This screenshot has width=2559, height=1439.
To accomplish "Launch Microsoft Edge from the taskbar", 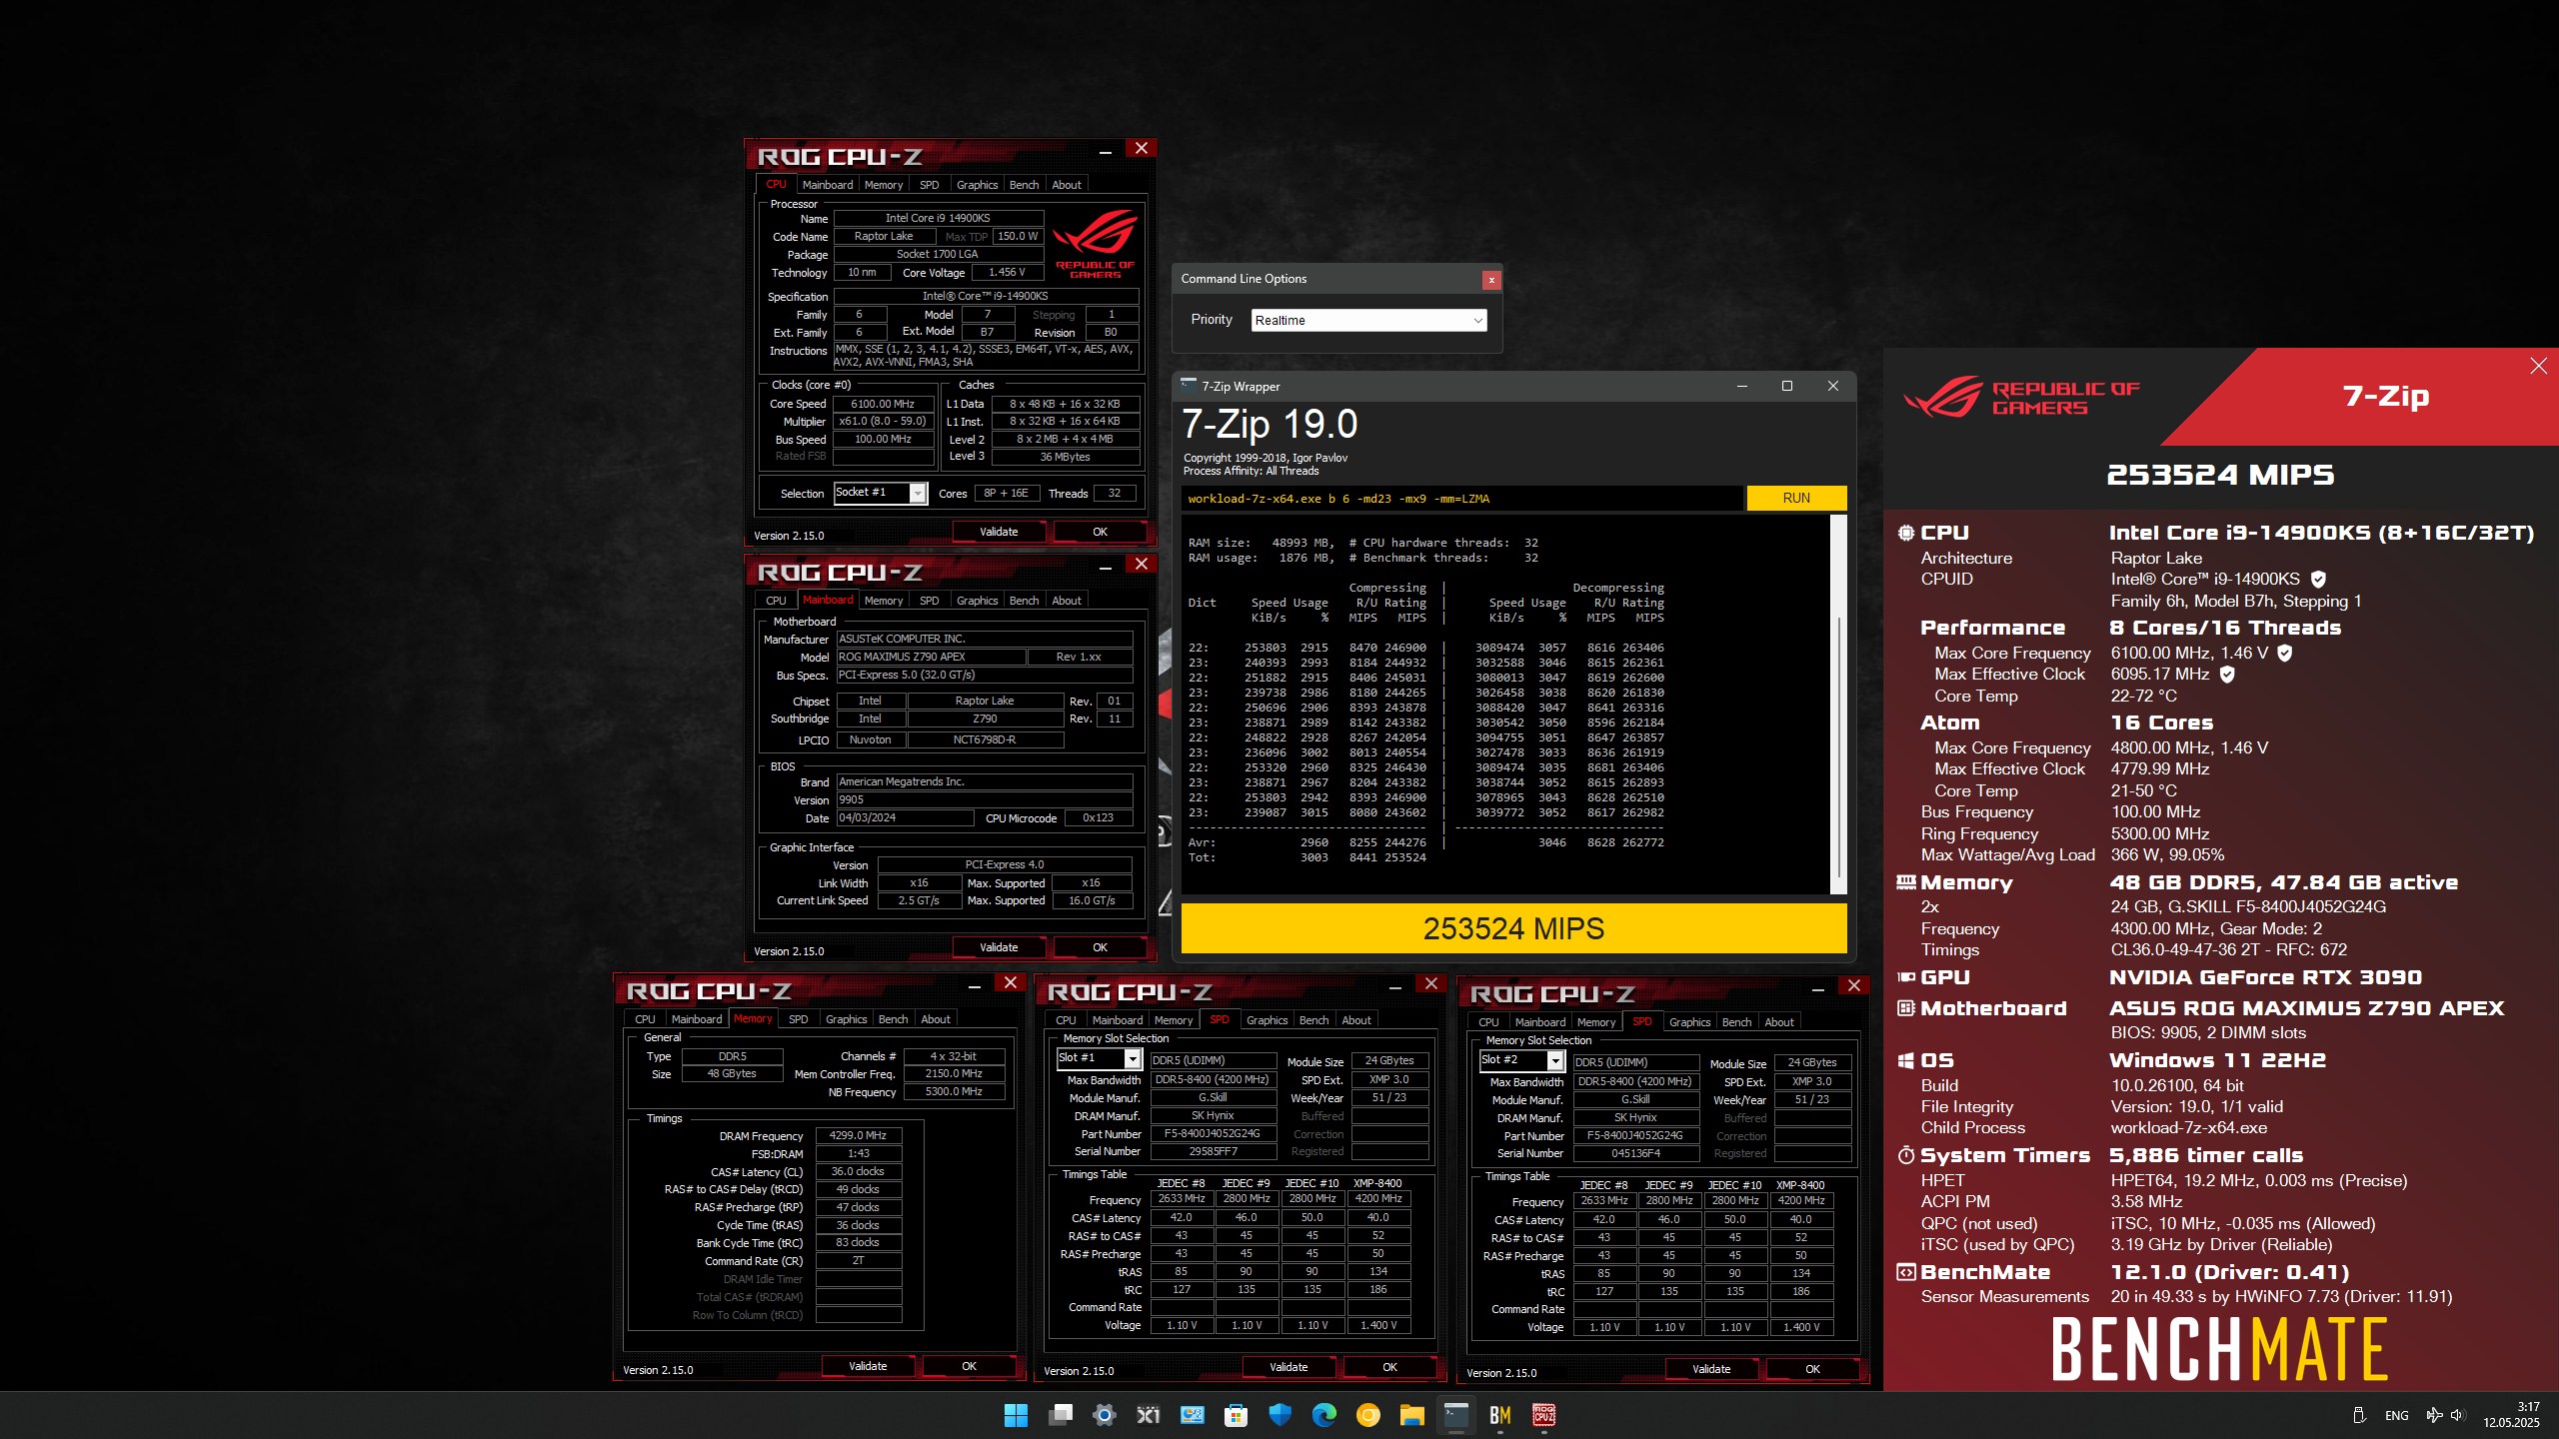I will click(x=1323, y=1415).
